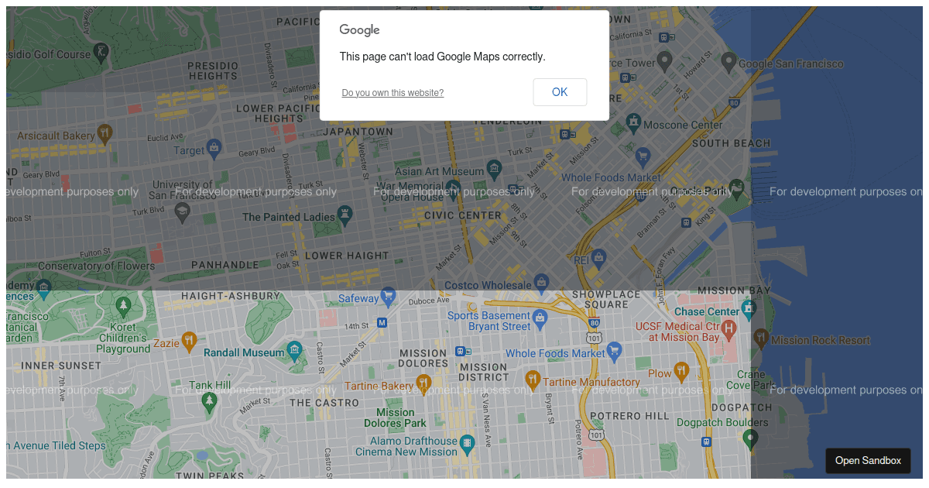The height and width of the screenshot is (488, 929).
Task: Click the Zazie restaurant pin
Action: pyautogui.click(x=190, y=341)
